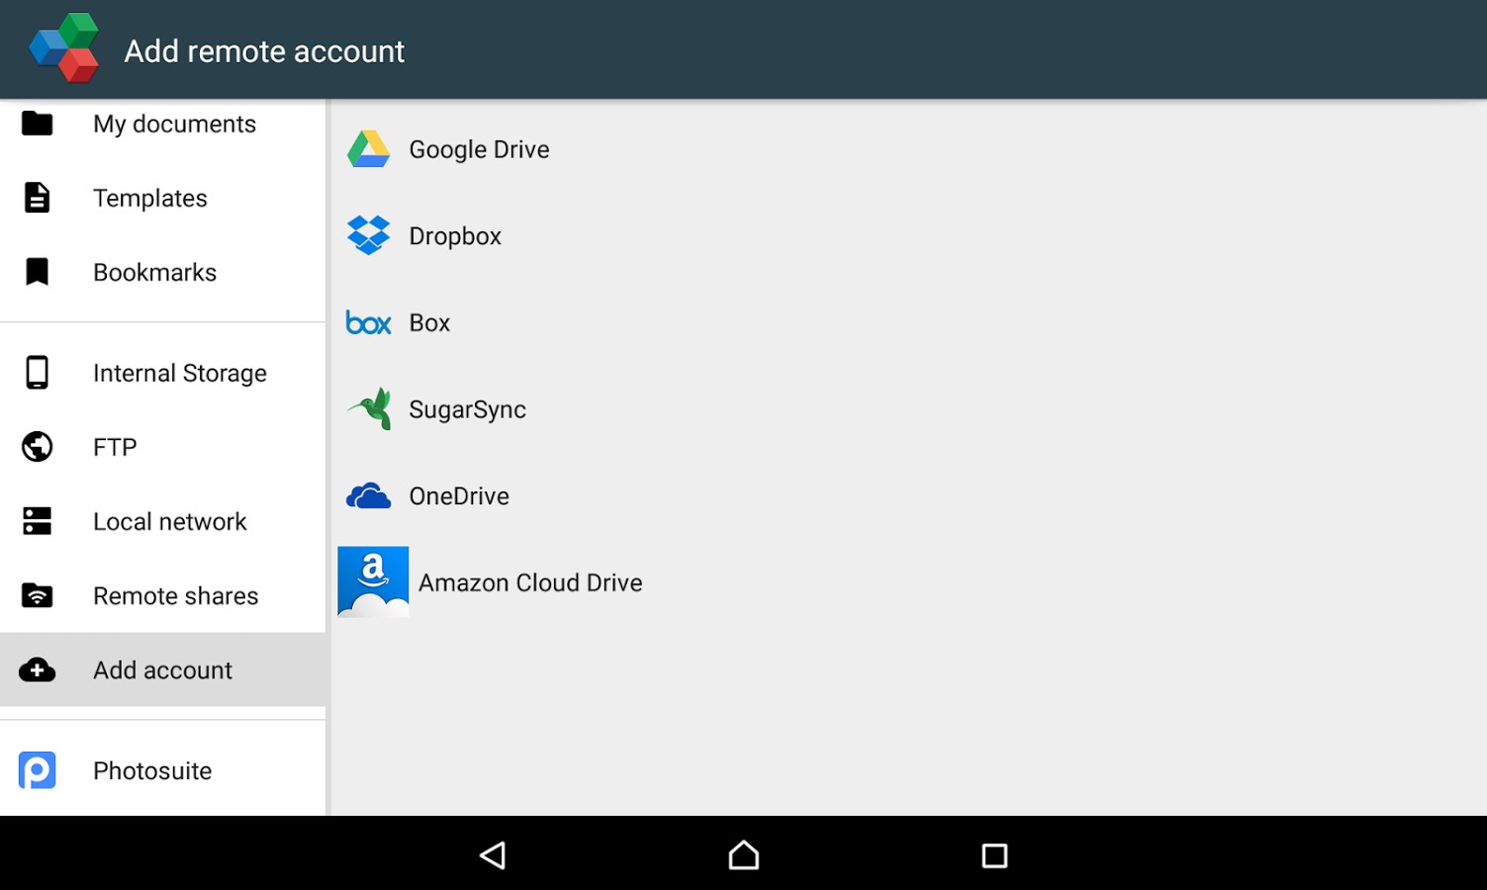Add a new Google Drive account

point(479,148)
